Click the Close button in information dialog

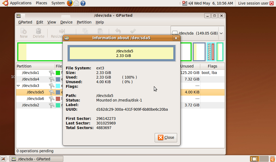click(x=166, y=137)
